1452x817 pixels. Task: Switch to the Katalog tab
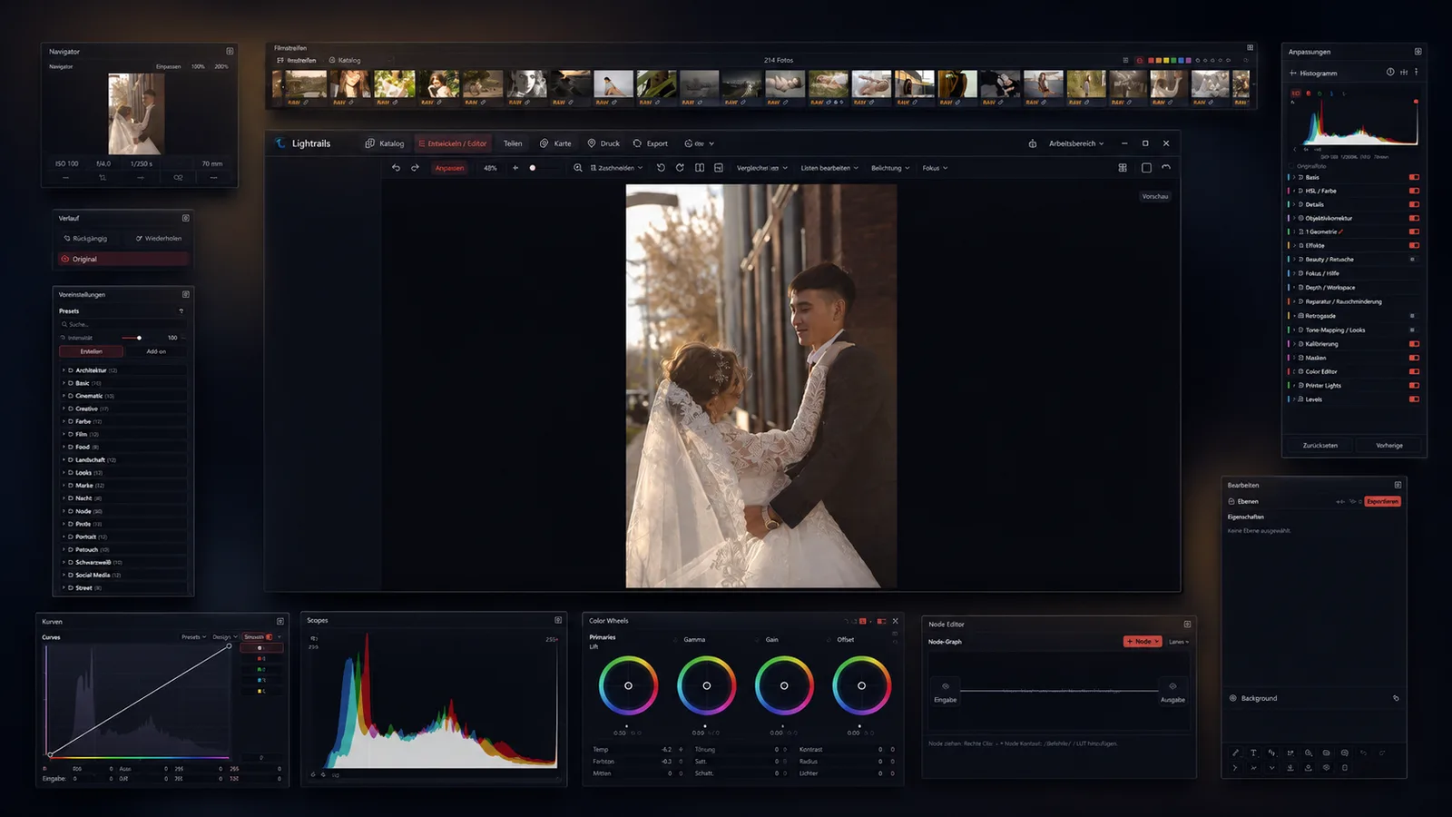pyautogui.click(x=385, y=143)
